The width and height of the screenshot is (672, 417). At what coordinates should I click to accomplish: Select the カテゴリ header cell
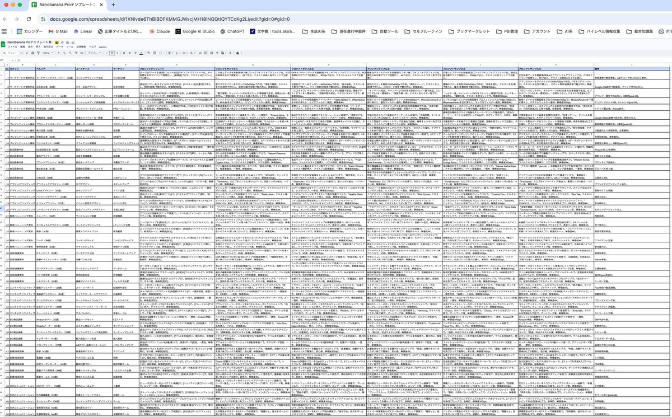pos(22,68)
